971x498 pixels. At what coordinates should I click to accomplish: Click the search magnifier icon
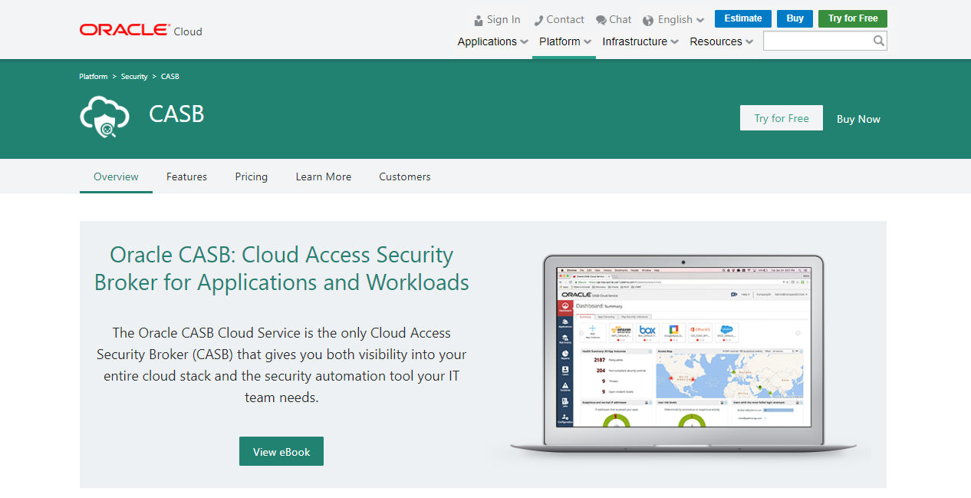pyautogui.click(x=879, y=41)
